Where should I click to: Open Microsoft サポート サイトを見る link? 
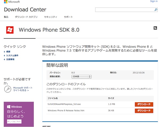pyautogui.click(x=23, y=89)
